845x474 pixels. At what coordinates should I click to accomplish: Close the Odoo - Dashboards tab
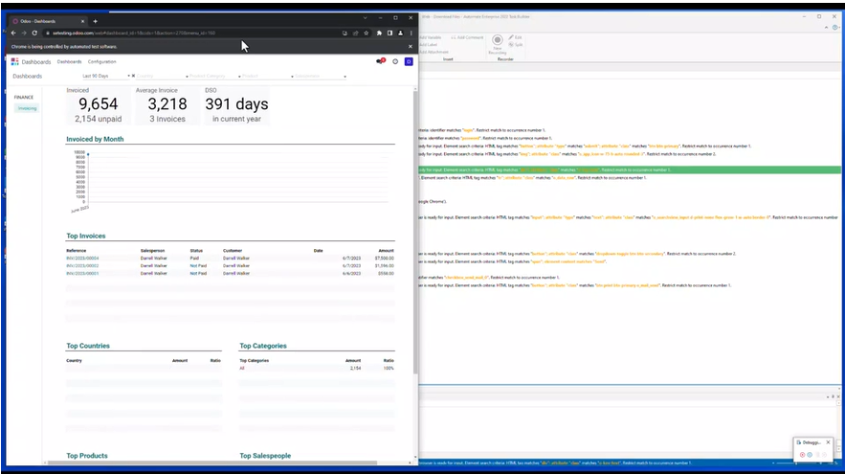point(82,21)
